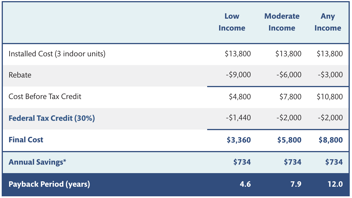Select the 4.6 payback period value

click(x=245, y=184)
